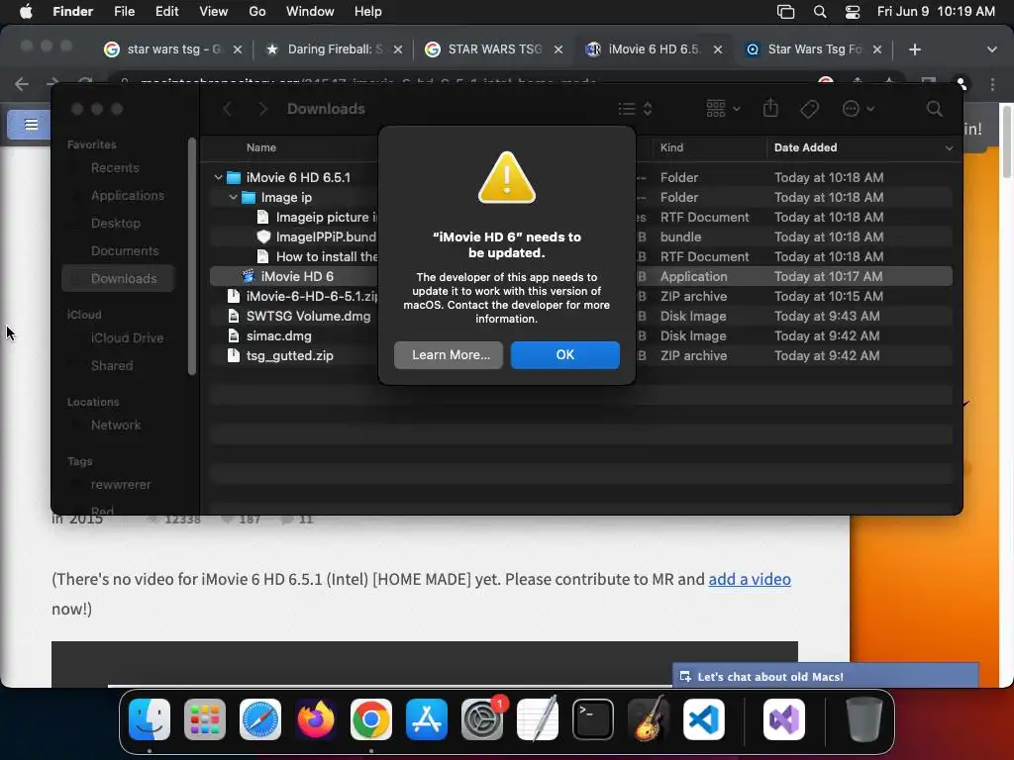
Task: Open the Chrome three-dot menu
Action: (992, 84)
